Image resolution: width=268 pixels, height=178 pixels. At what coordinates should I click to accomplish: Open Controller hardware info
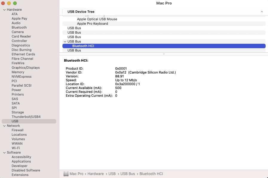(x=19, y=41)
